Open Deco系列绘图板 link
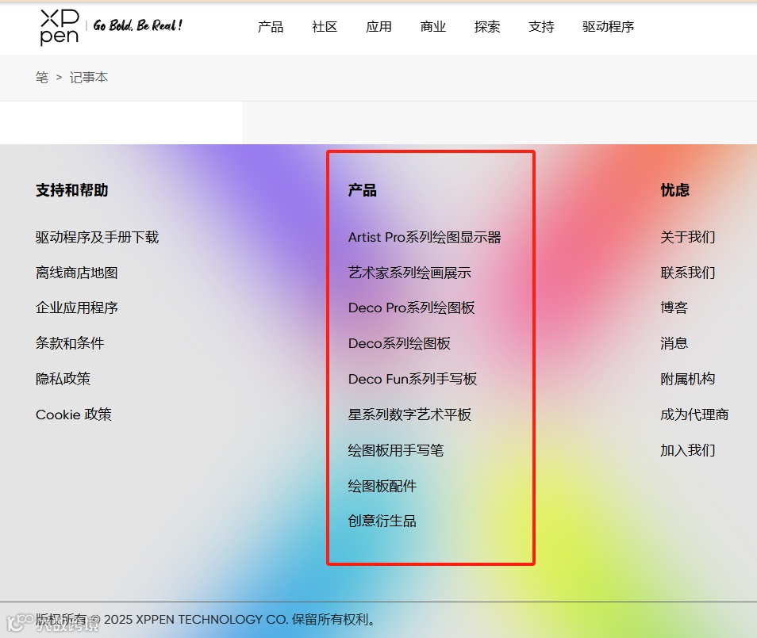 coord(399,343)
